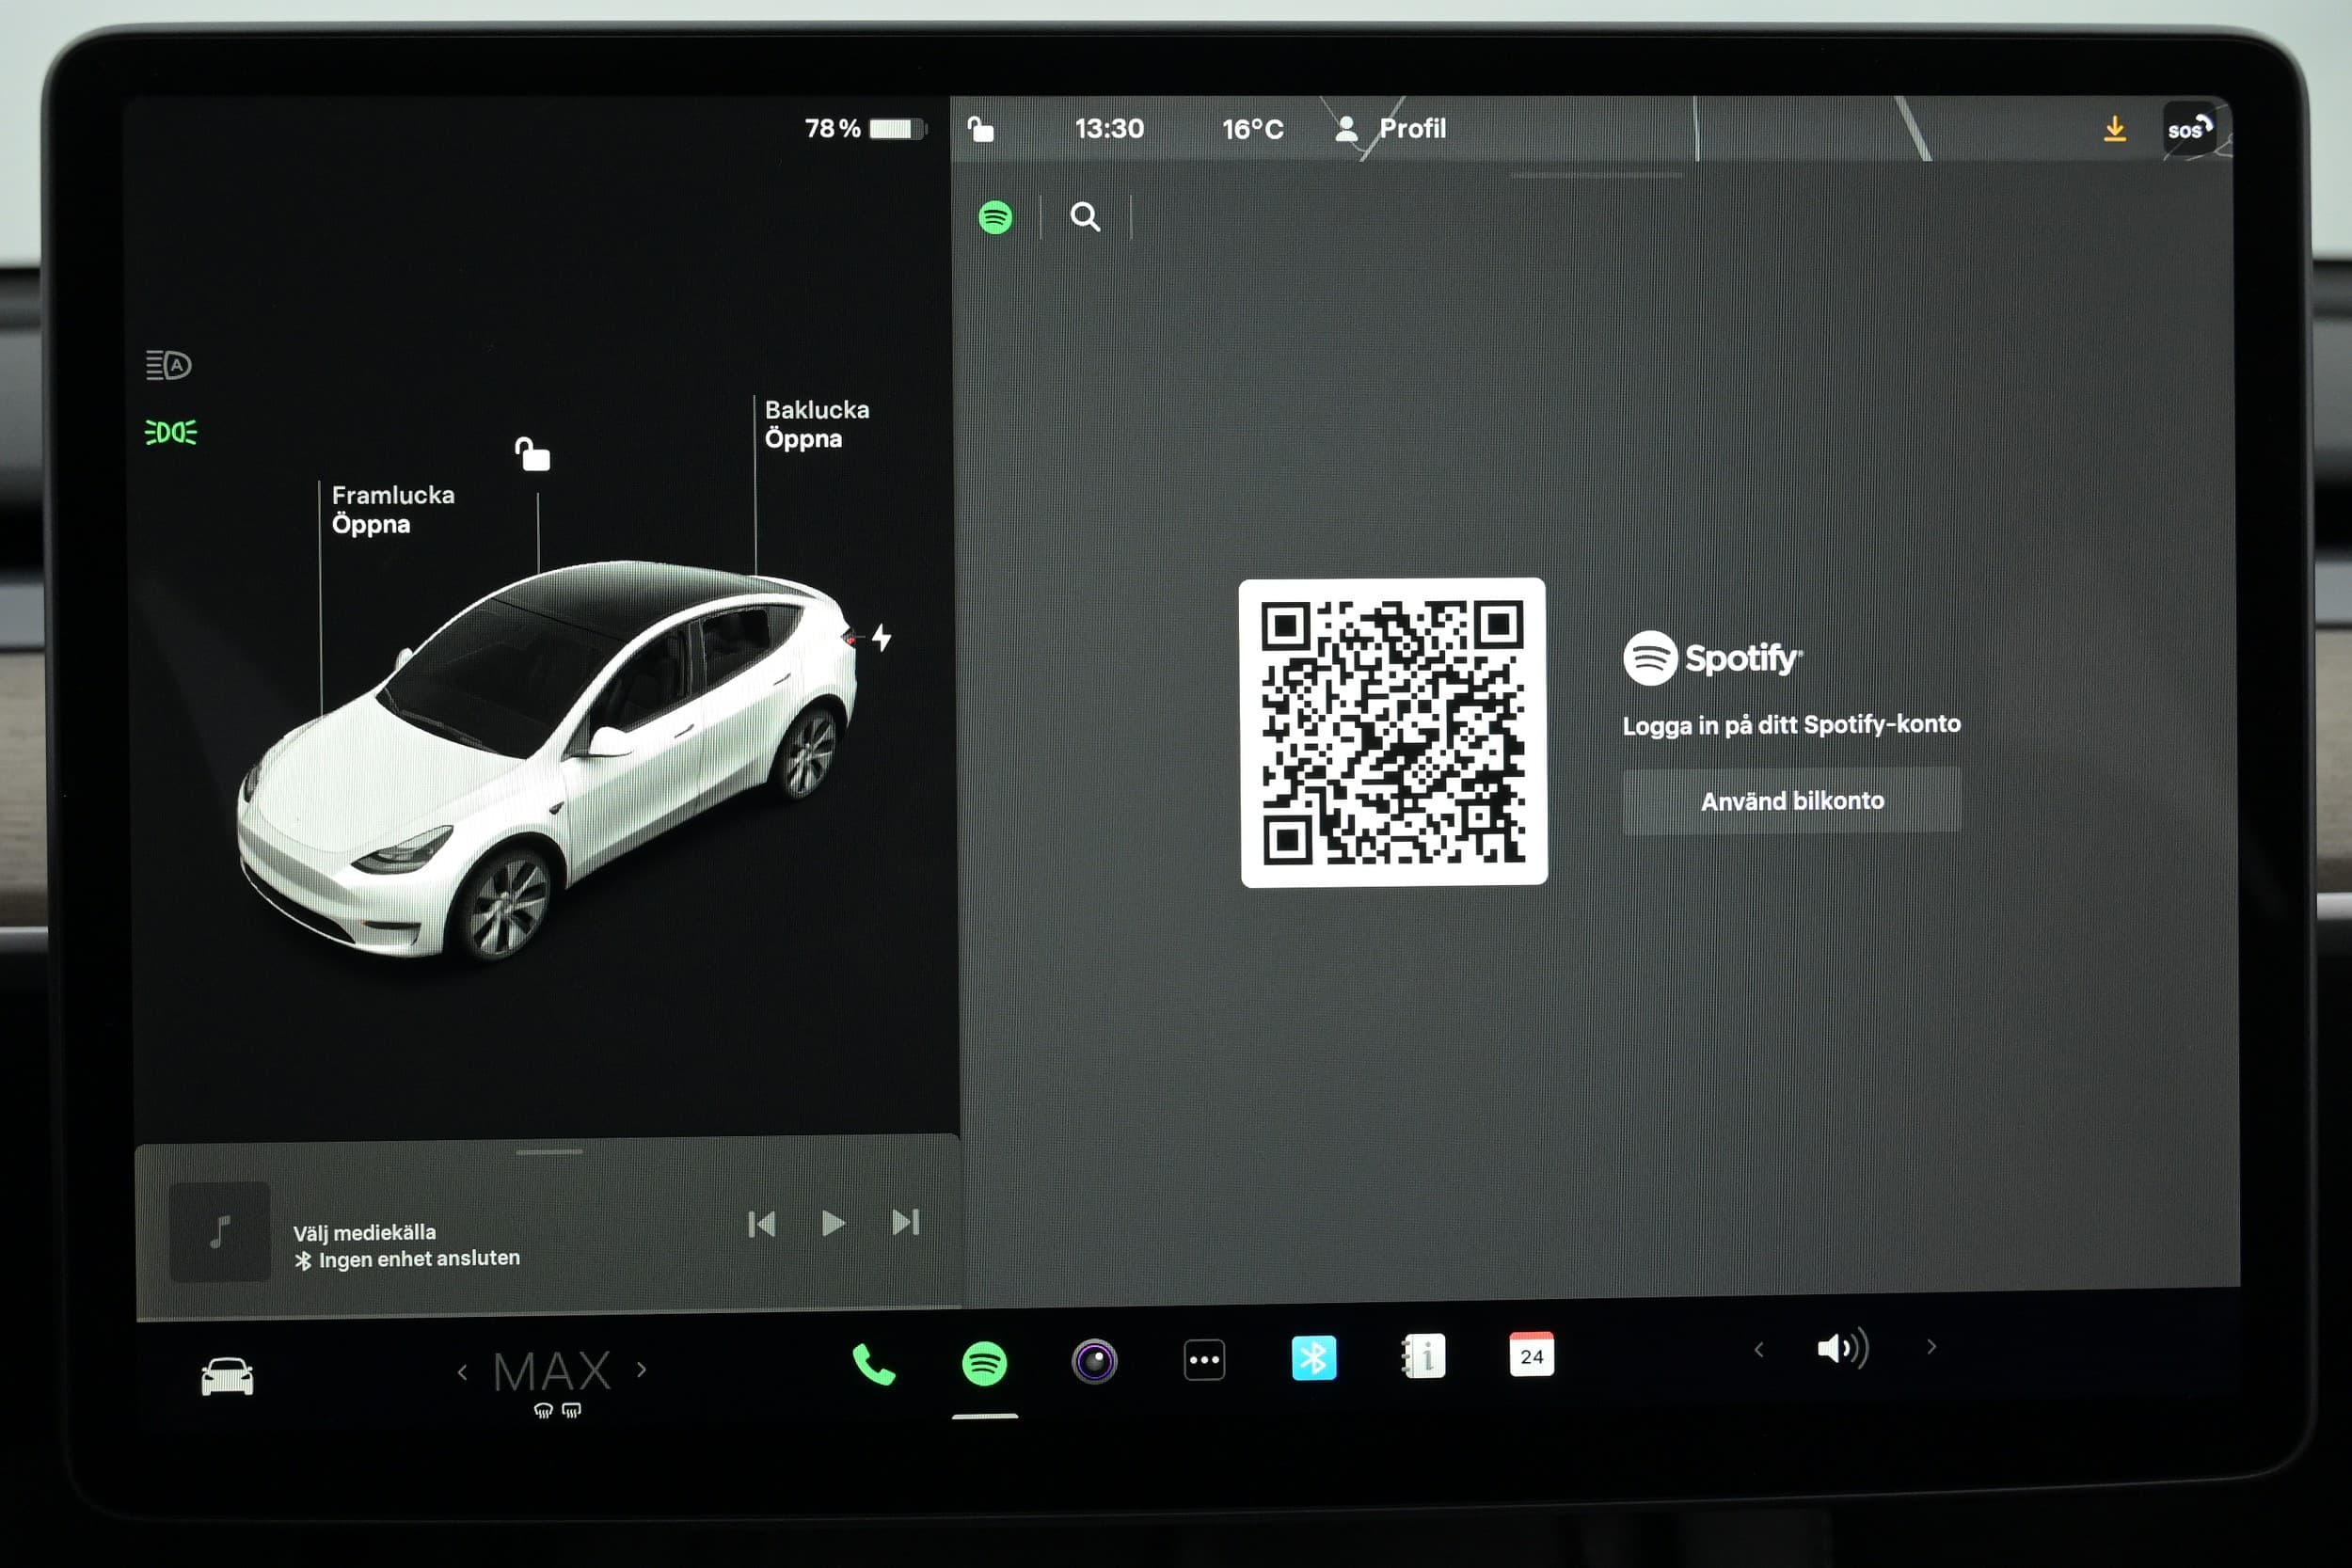Open the dashcam camera app
The width and height of the screenshot is (2352, 1568).
point(1094,1361)
